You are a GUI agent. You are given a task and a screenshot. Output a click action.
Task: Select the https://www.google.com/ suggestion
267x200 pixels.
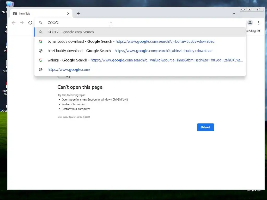click(x=140, y=69)
